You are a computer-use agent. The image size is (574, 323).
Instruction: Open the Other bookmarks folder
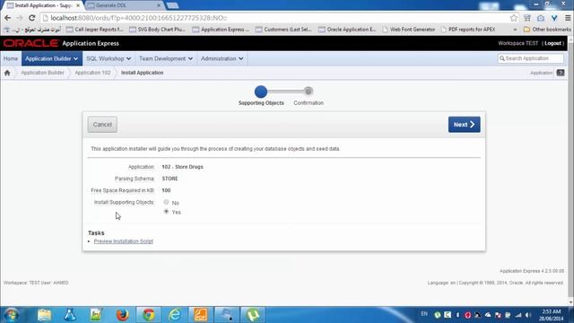547,30
